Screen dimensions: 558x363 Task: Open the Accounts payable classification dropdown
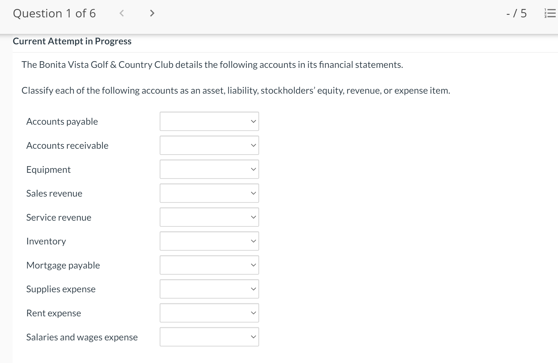pos(209,121)
